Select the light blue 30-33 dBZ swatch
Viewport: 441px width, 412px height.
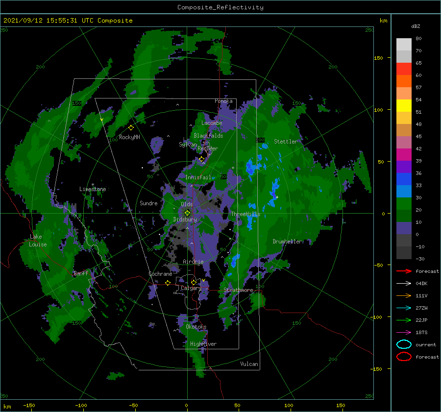404,191
